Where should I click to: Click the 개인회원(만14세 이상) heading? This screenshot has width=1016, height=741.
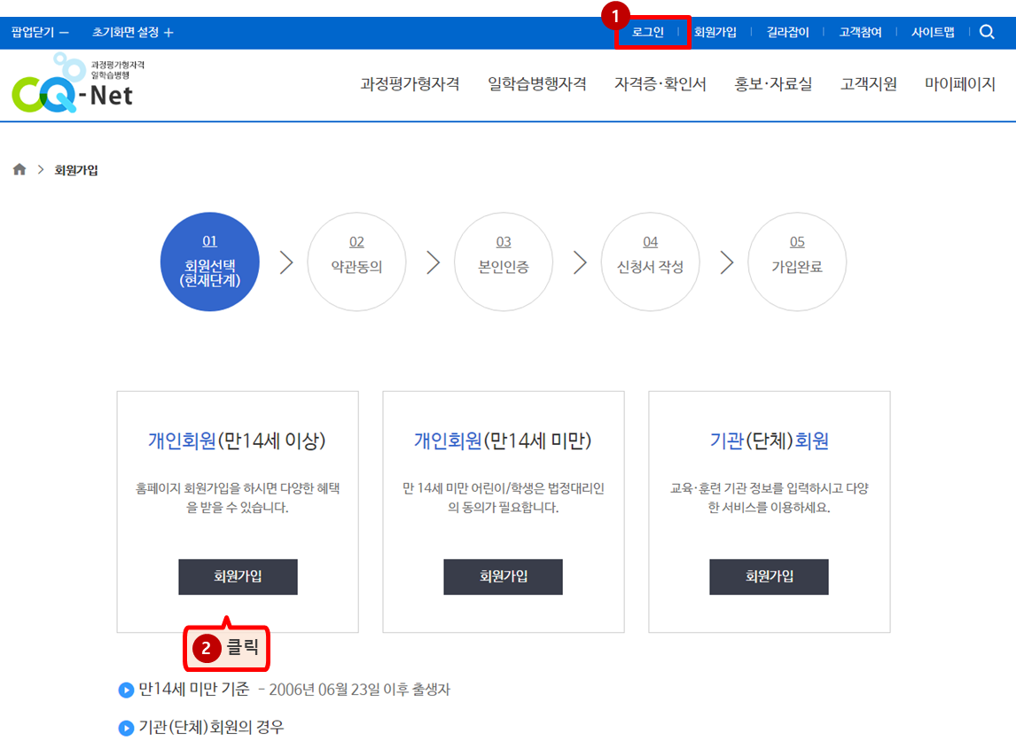237,441
